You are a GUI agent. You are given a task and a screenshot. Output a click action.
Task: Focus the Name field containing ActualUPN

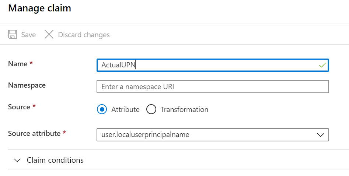213,65
